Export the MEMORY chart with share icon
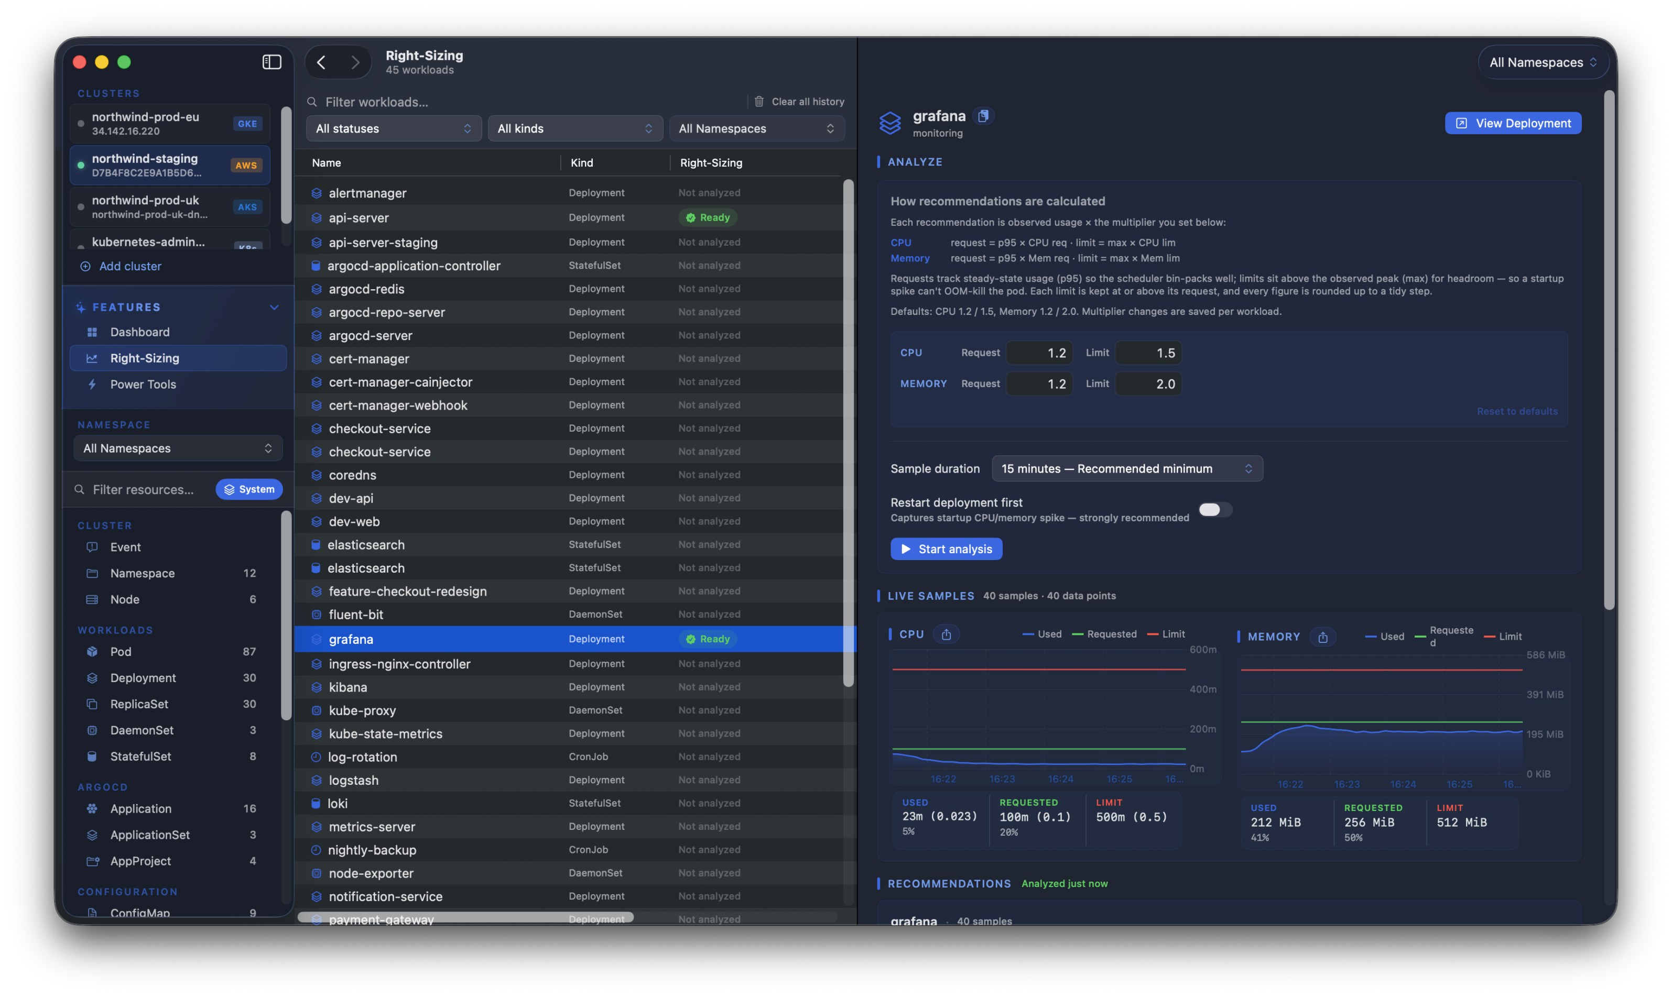 pos(1322,637)
